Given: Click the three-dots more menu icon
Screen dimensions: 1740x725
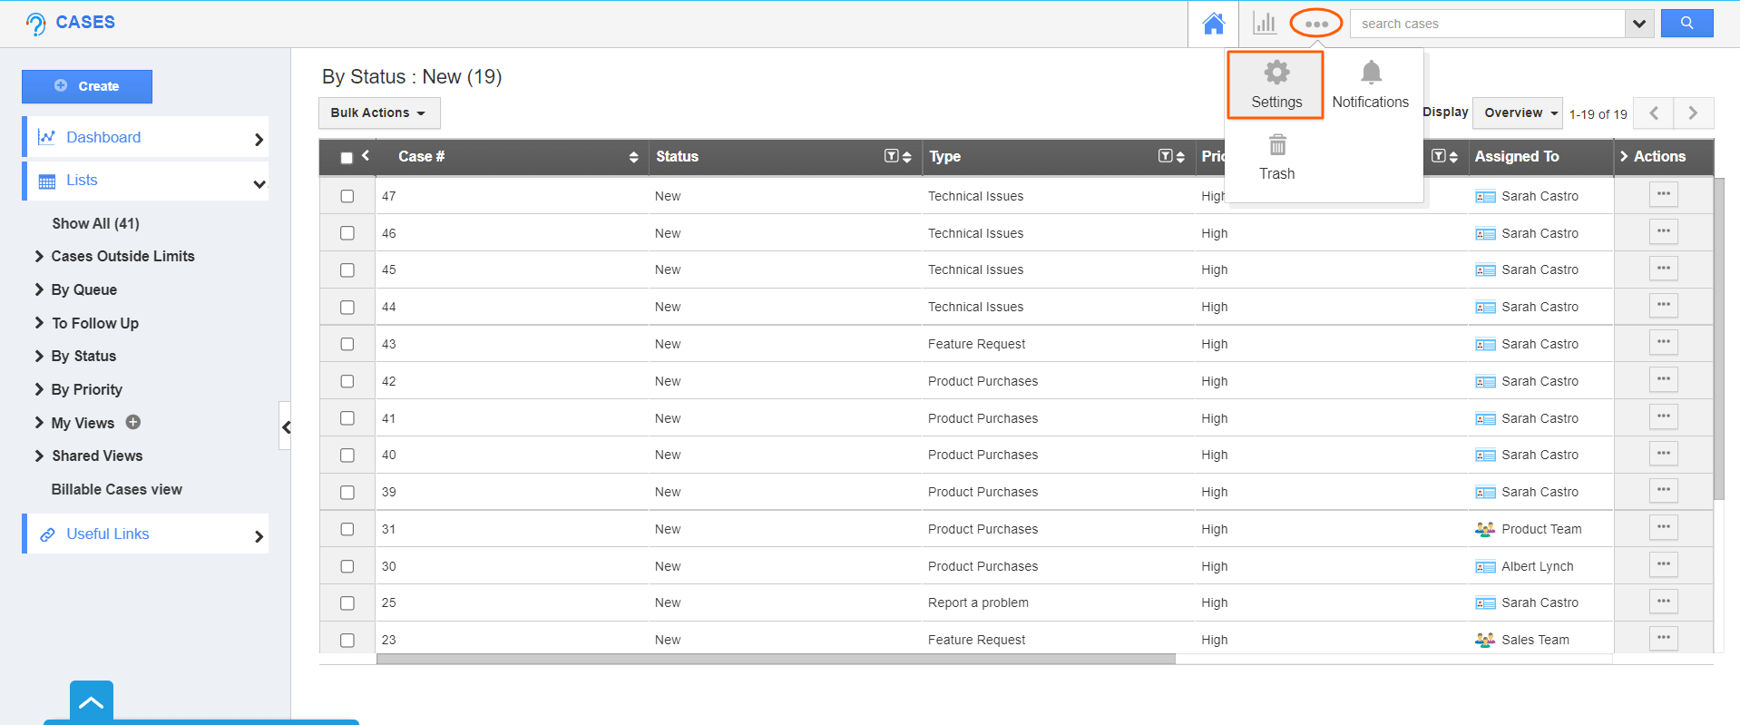Looking at the screenshot, I should (x=1315, y=24).
